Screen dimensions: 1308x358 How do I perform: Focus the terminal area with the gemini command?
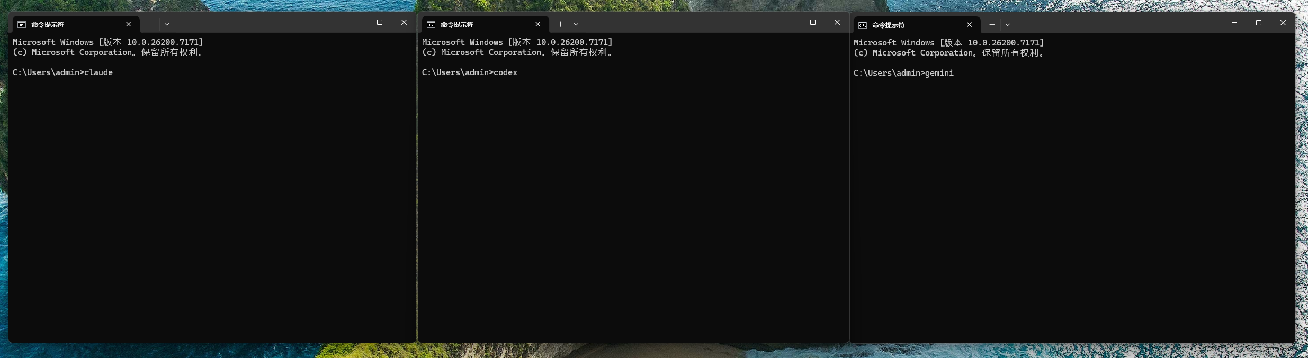[1072, 201]
